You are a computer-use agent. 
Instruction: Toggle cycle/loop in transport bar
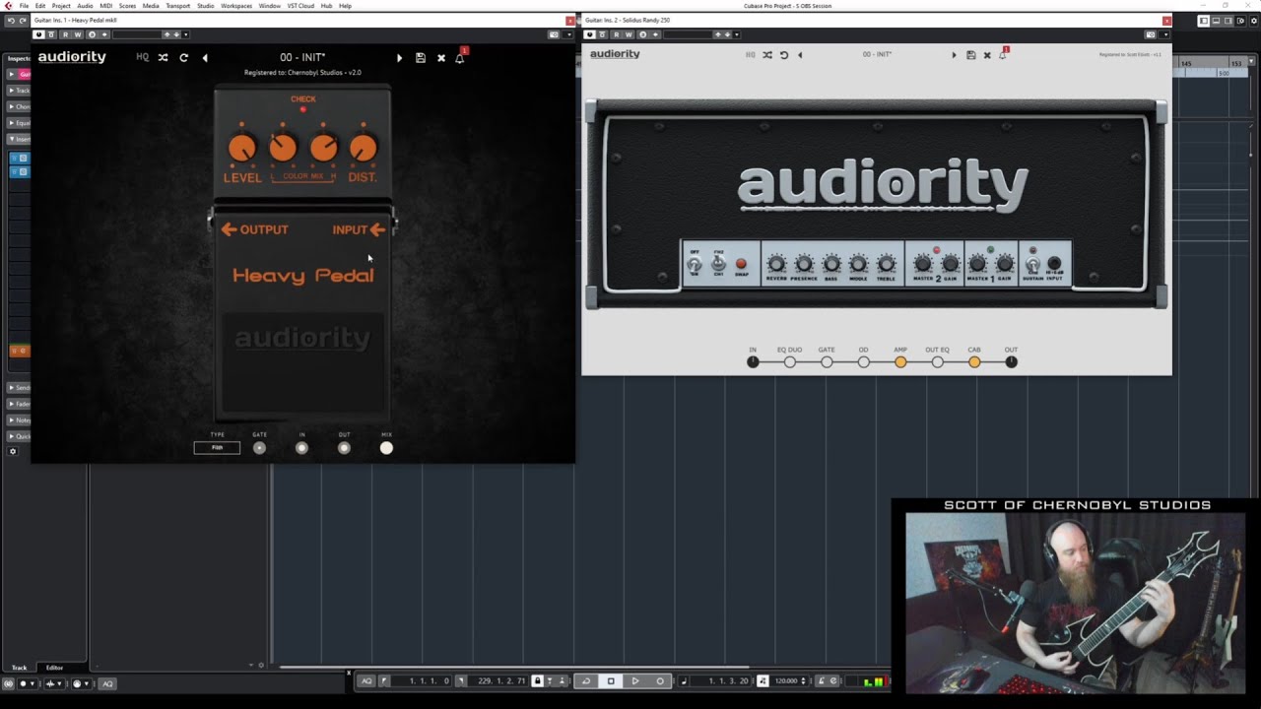pos(586,680)
